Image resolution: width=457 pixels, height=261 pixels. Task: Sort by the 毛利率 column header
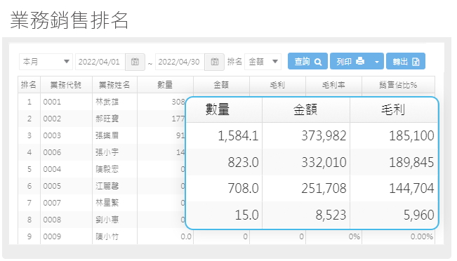click(x=333, y=85)
